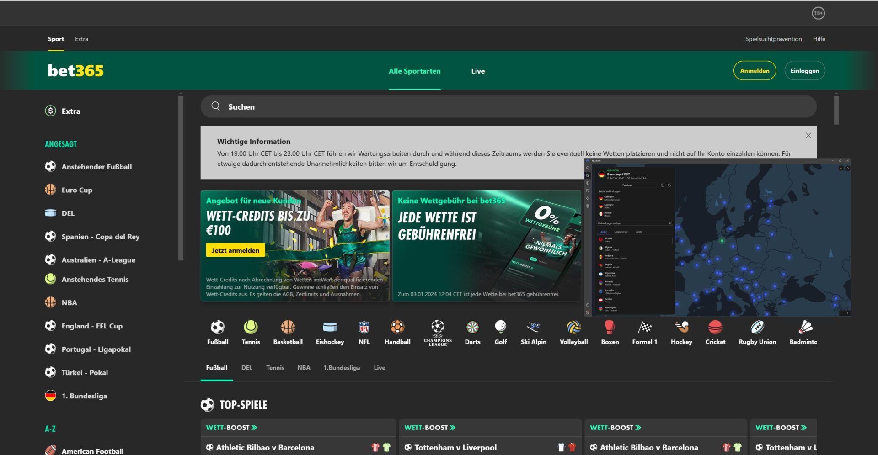Click the 18+ age badge icon
The width and height of the screenshot is (878, 455).
tap(818, 13)
